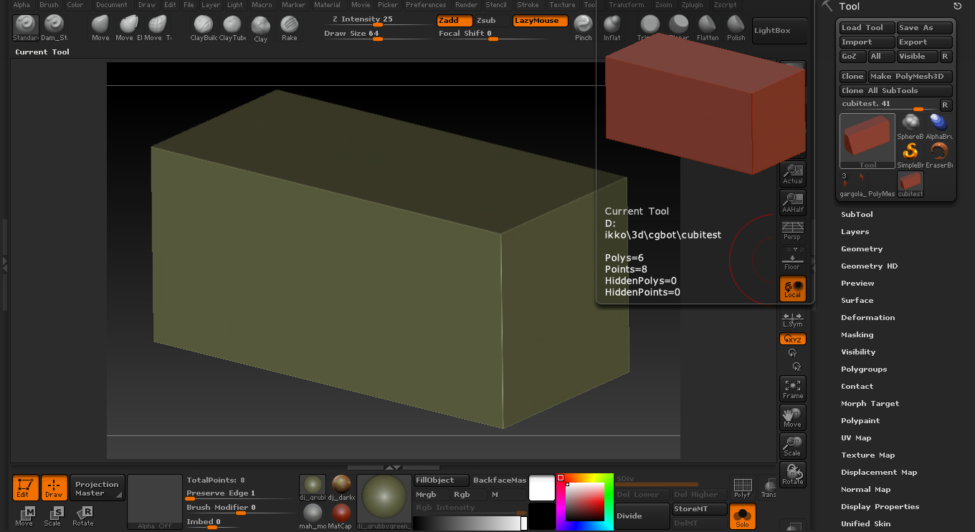Click the Frame icon on the right shelf

792,389
